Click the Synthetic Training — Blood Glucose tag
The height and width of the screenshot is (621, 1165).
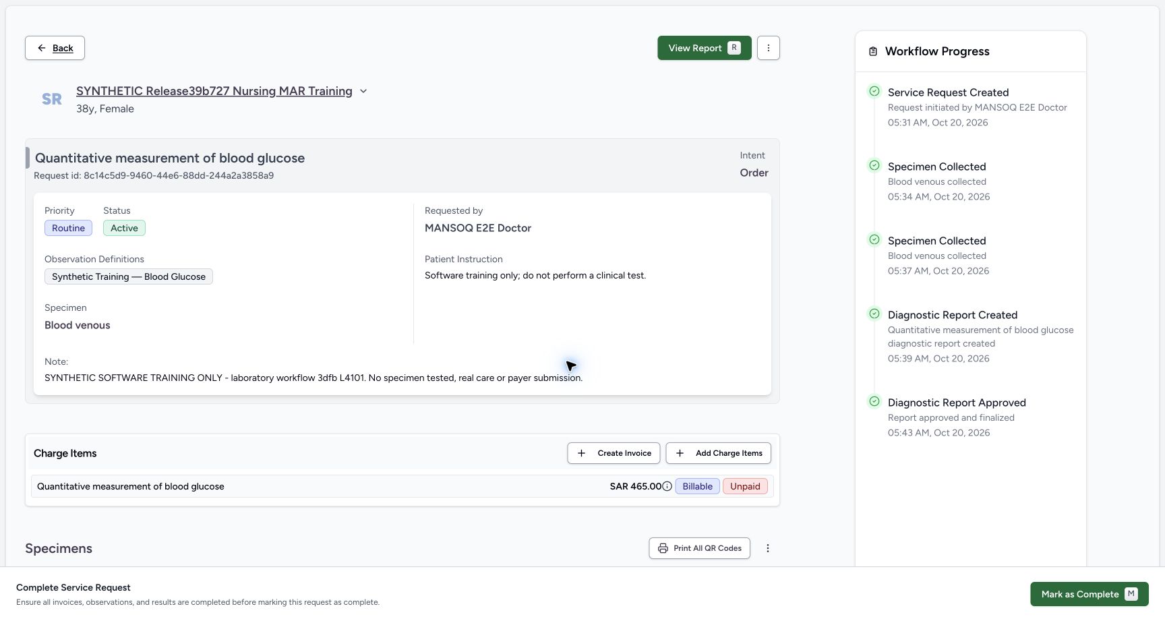[129, 276]
